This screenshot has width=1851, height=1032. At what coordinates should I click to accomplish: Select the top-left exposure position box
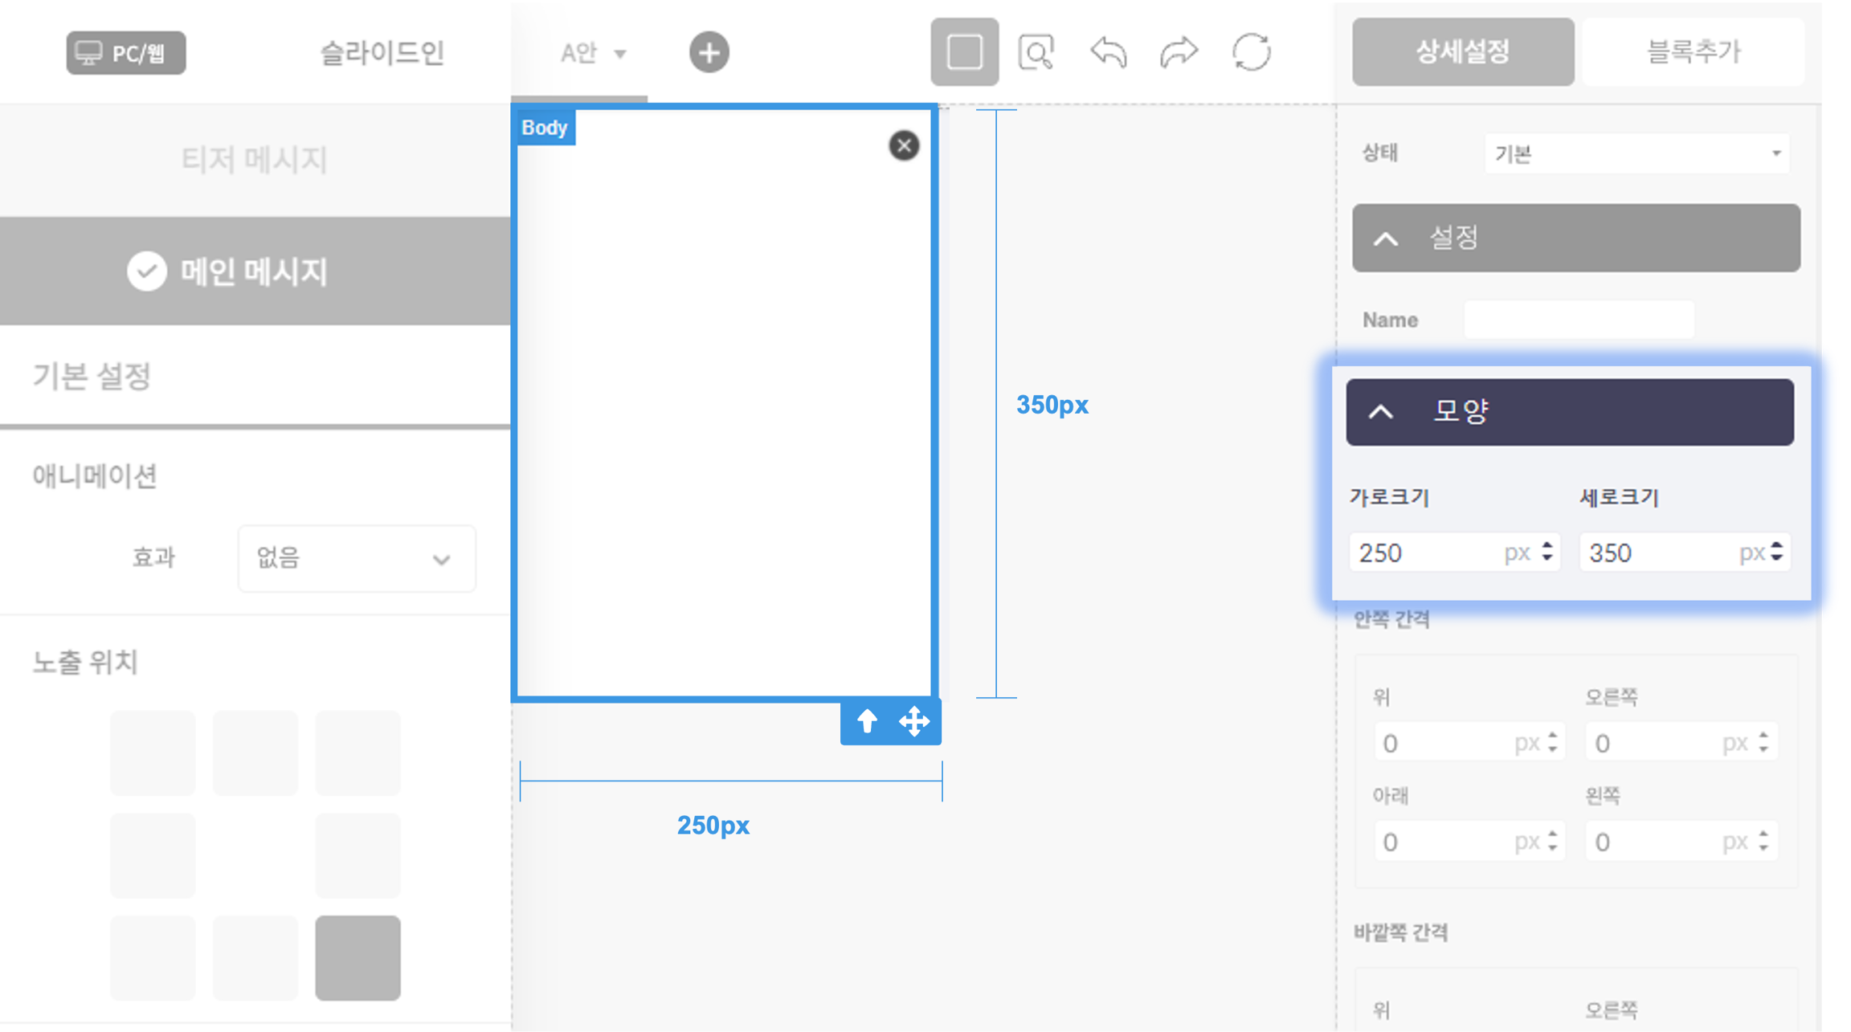point(153,753)
